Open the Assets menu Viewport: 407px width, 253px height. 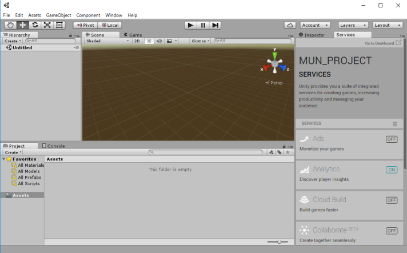34,15
